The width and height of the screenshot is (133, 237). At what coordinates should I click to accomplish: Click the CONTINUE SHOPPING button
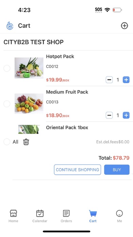77,170
